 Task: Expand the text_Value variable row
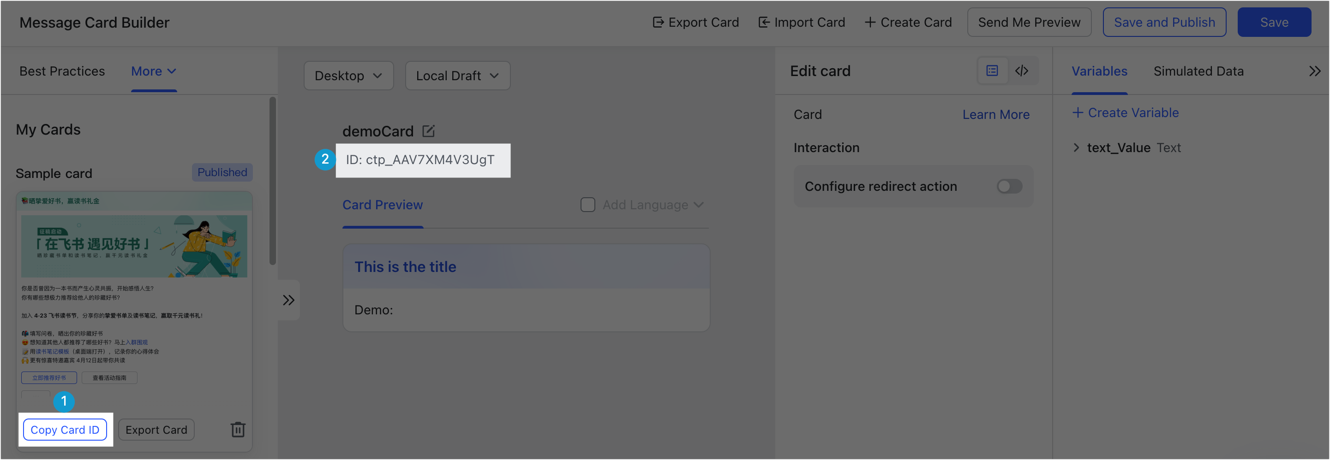tap(1076, 147)
